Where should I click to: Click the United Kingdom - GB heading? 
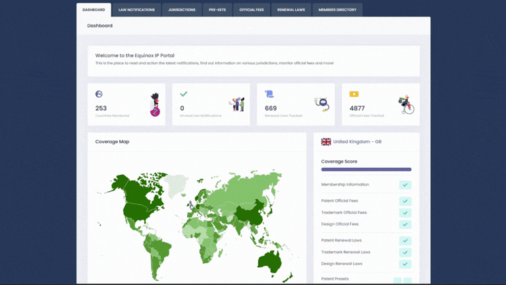pos(357,142)
